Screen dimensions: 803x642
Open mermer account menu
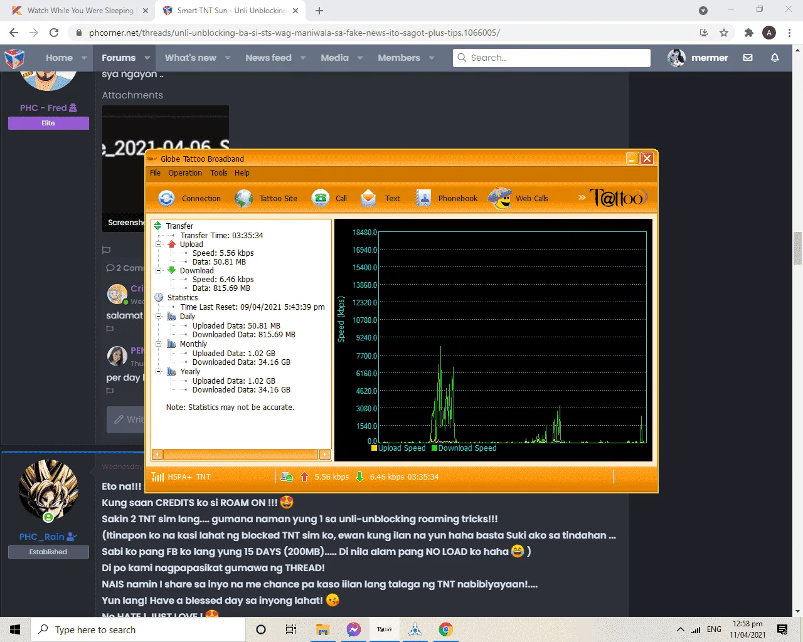[698, 58]
